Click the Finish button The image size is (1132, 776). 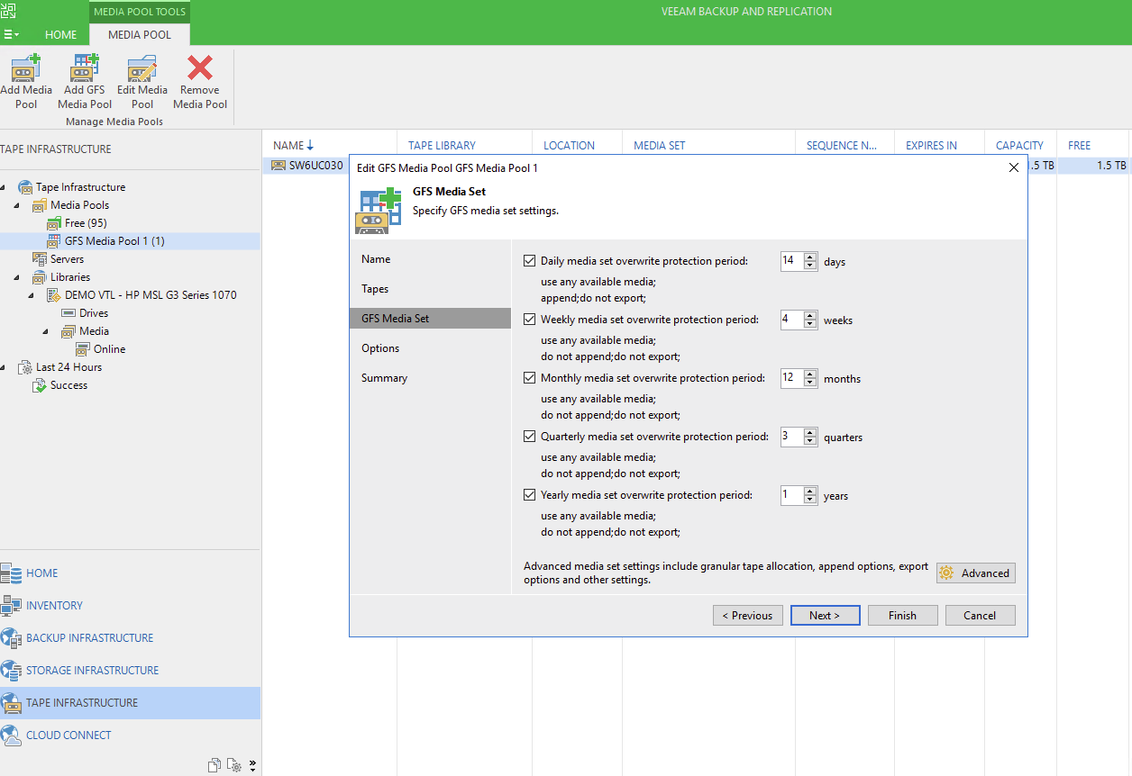click(x=902, y=616)
